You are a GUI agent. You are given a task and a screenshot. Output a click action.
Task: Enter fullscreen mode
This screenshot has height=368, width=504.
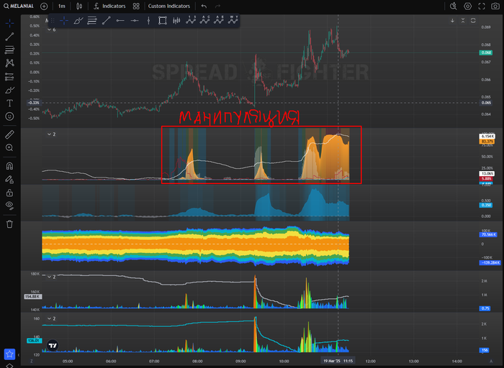[482, 6]
